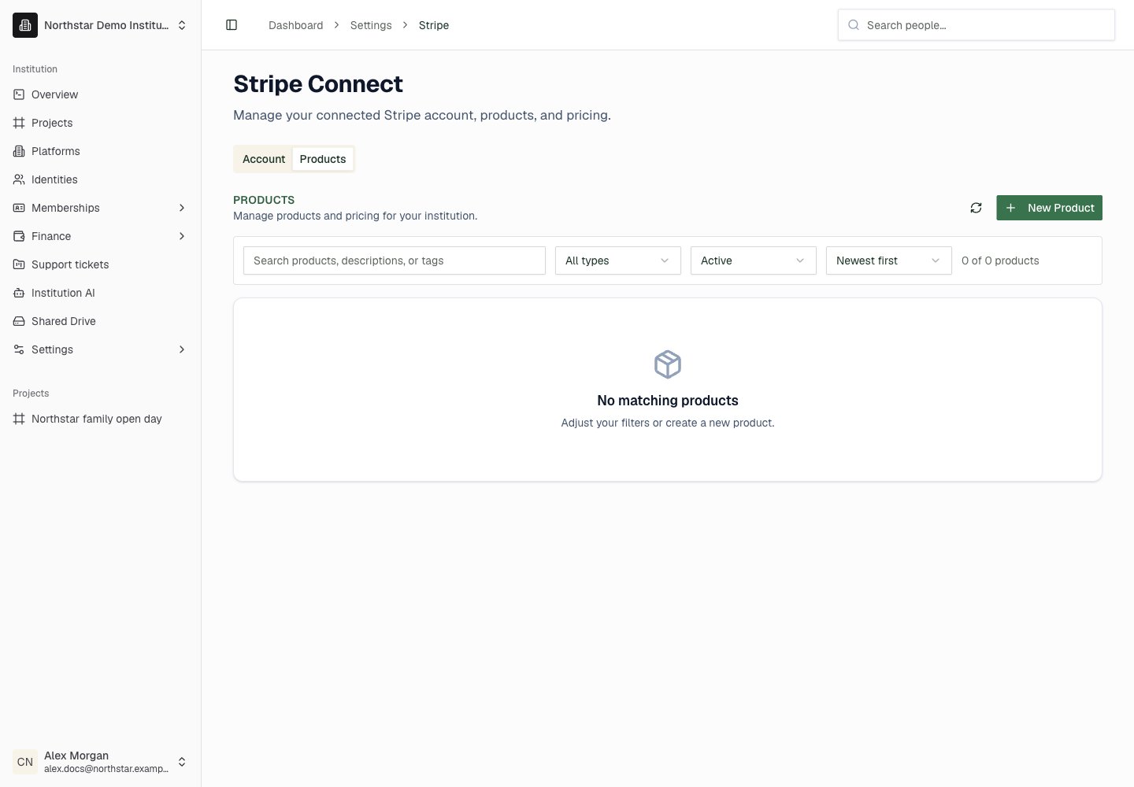Expand the Memberships submenu chevron
The width and height of the screenshot is (1134, 787).
pos(182,208)
